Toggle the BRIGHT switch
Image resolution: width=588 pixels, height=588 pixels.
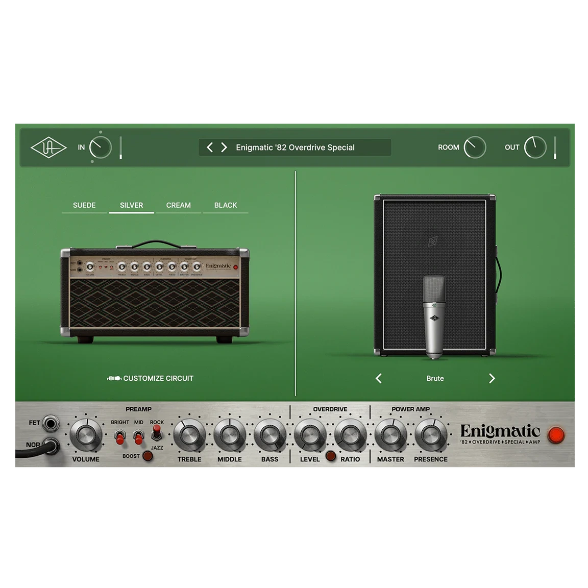point(120,437)
